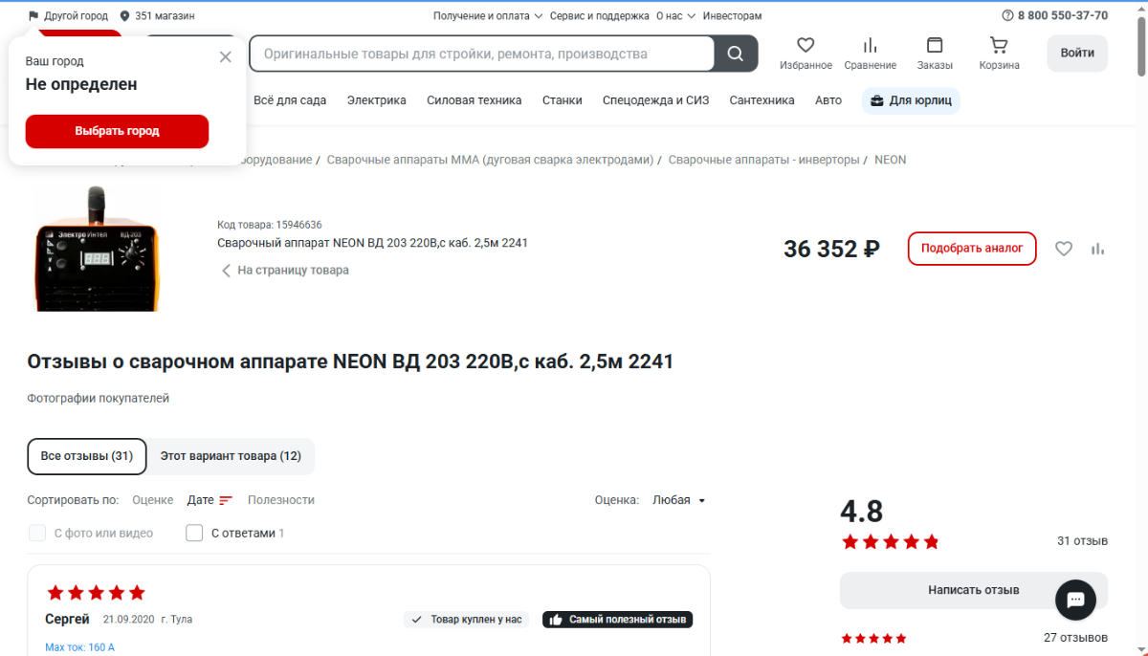Screen dimensions: 1148x656
Task: Open Корзина shopping cart icon
Action: [999, 45]
